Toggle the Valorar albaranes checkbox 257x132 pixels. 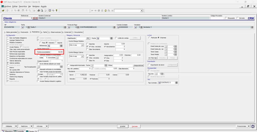[8, 61]
